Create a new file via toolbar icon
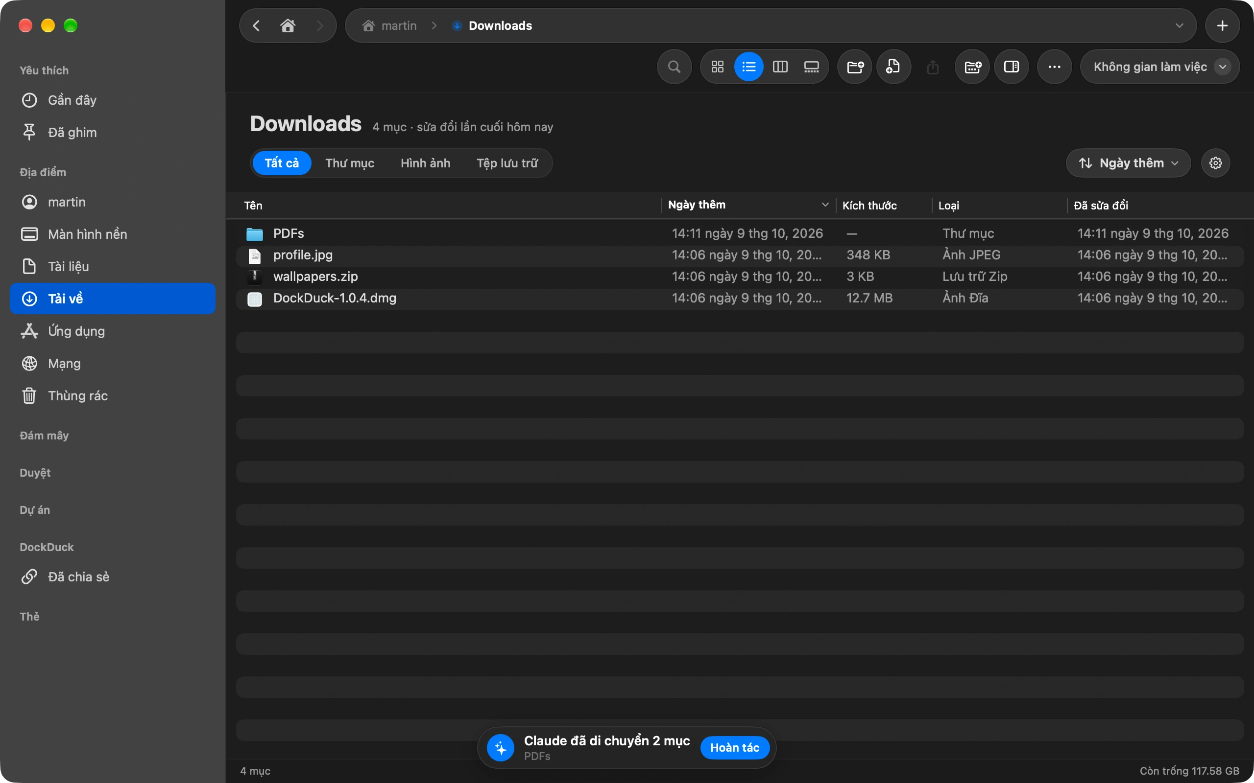The image size is (1254, 783). pyautogui.click(x=893, y=67)
